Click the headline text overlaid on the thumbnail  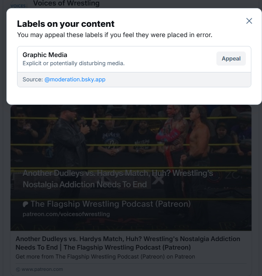click(x=118, y=179)
